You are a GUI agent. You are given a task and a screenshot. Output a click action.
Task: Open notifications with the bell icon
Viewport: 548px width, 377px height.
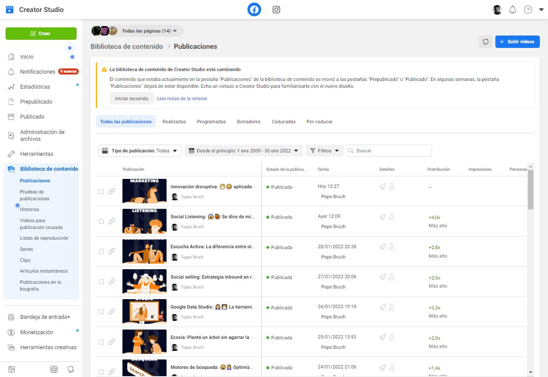click(x=512, y=9)
